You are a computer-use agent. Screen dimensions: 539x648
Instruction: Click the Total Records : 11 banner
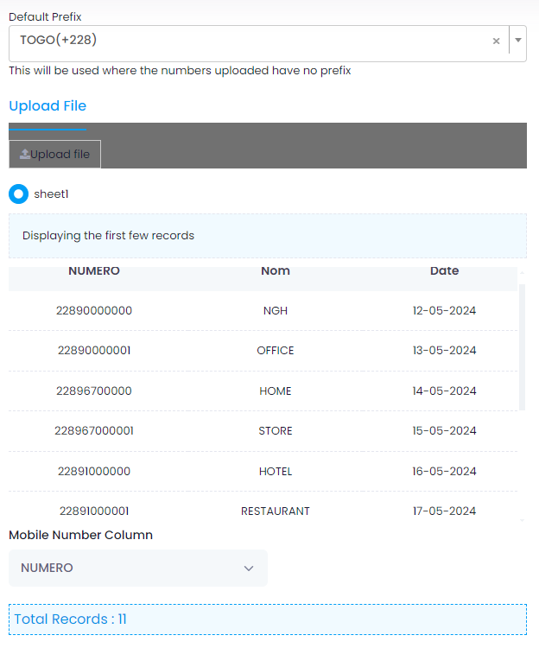point(268,619)
